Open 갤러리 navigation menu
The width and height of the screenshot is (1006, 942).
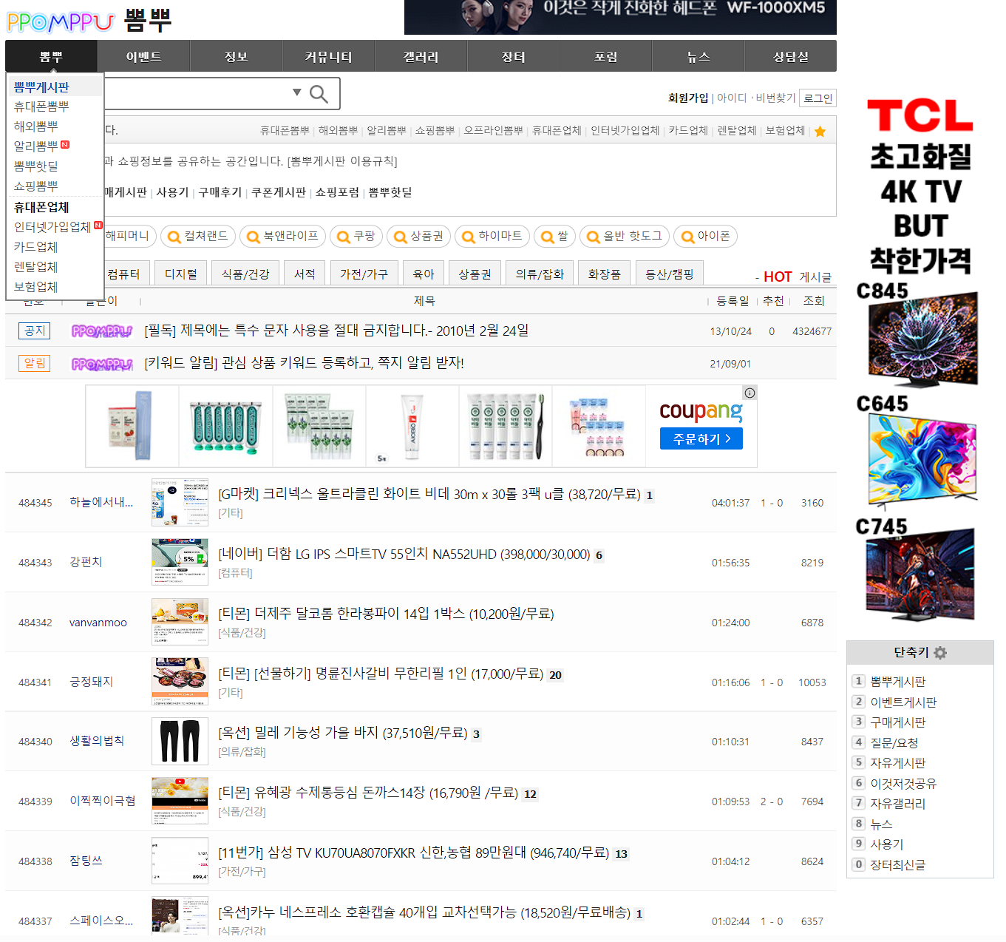pyautogui.click(x=421, y=56)
